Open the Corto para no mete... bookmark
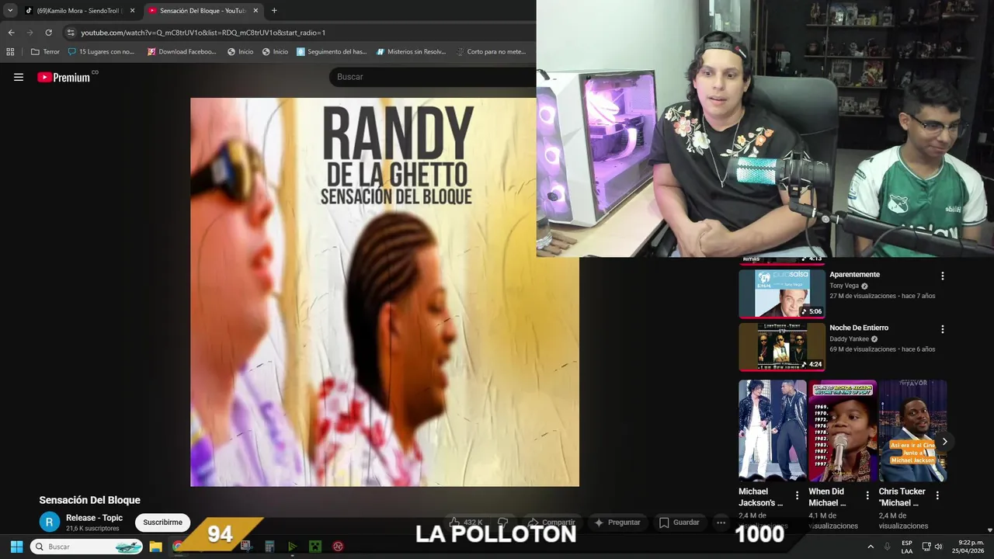Screen dimensions: 994x559 [x=492, y=52]
